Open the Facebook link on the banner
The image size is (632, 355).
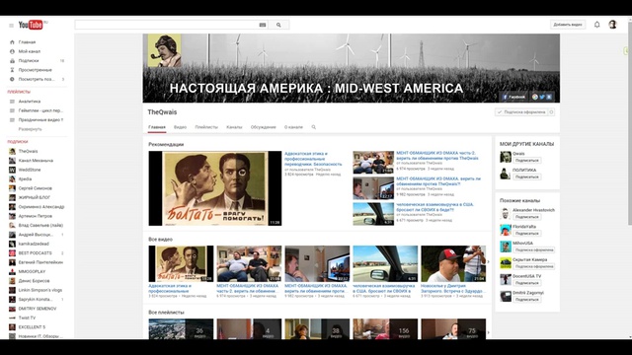(513, 97)
